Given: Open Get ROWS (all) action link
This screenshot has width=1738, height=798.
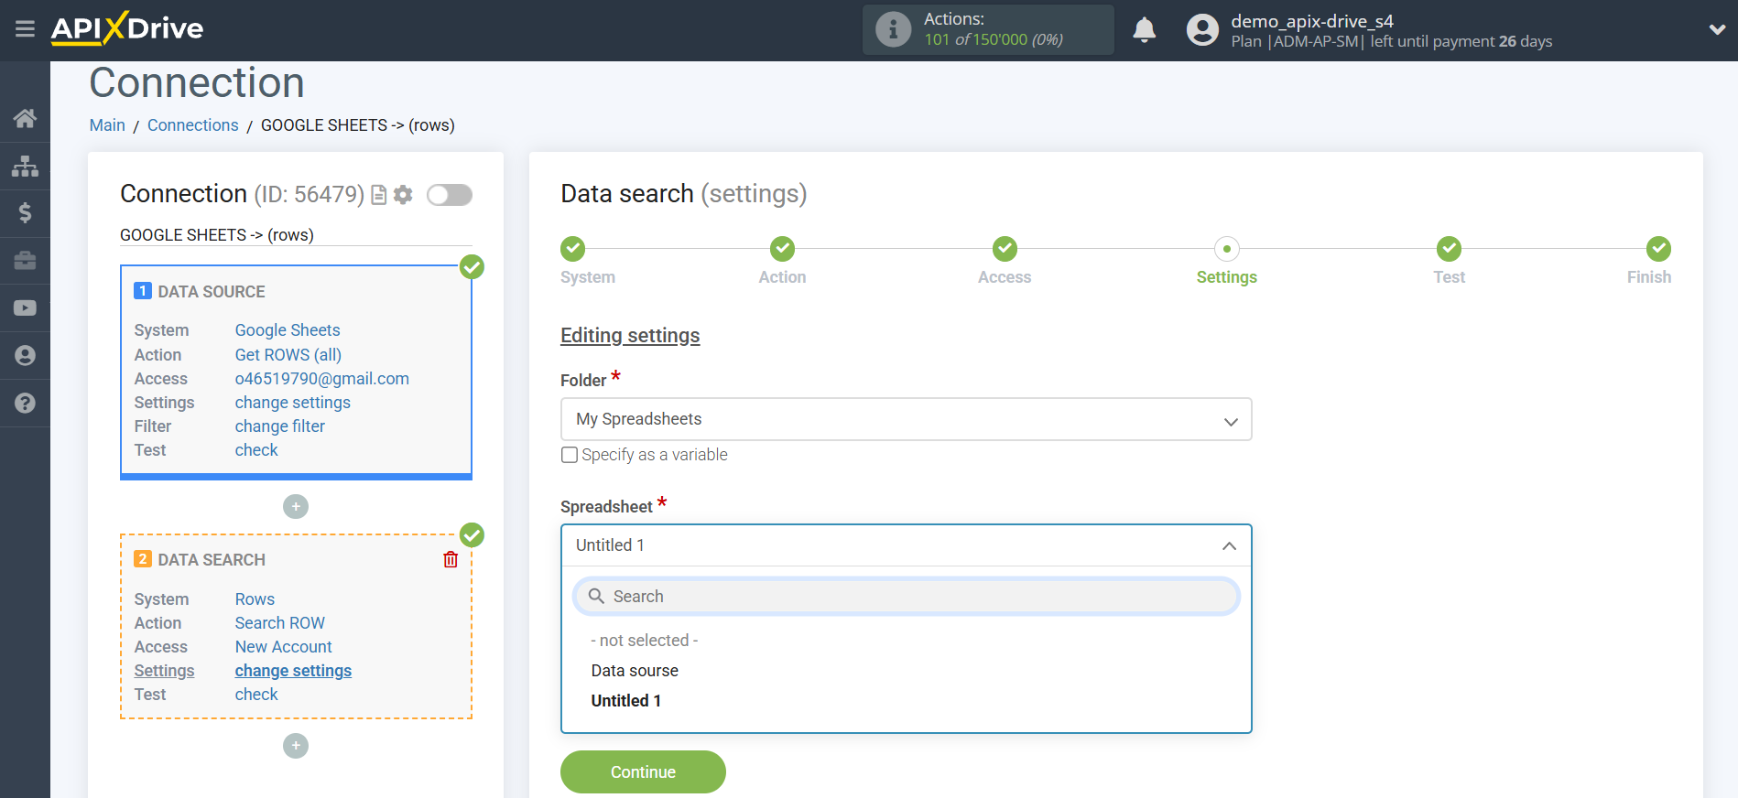Looking at the screenshot, I should tap(288, 355).
